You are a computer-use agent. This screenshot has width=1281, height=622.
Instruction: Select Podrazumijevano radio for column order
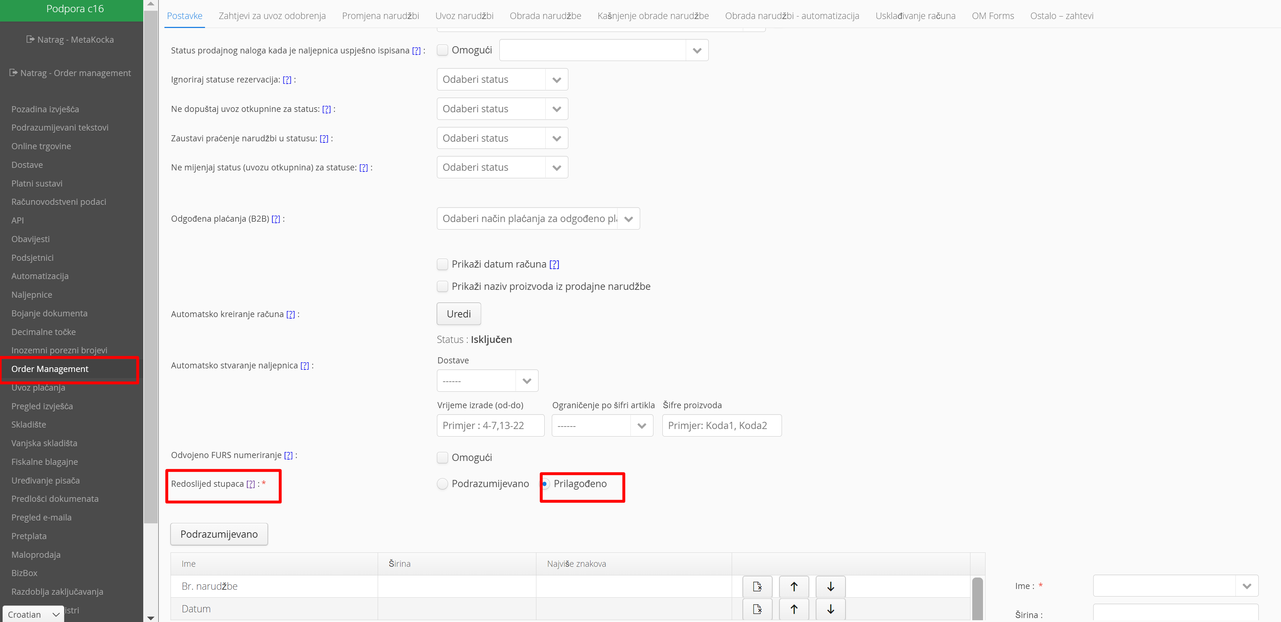click(442, 484)
